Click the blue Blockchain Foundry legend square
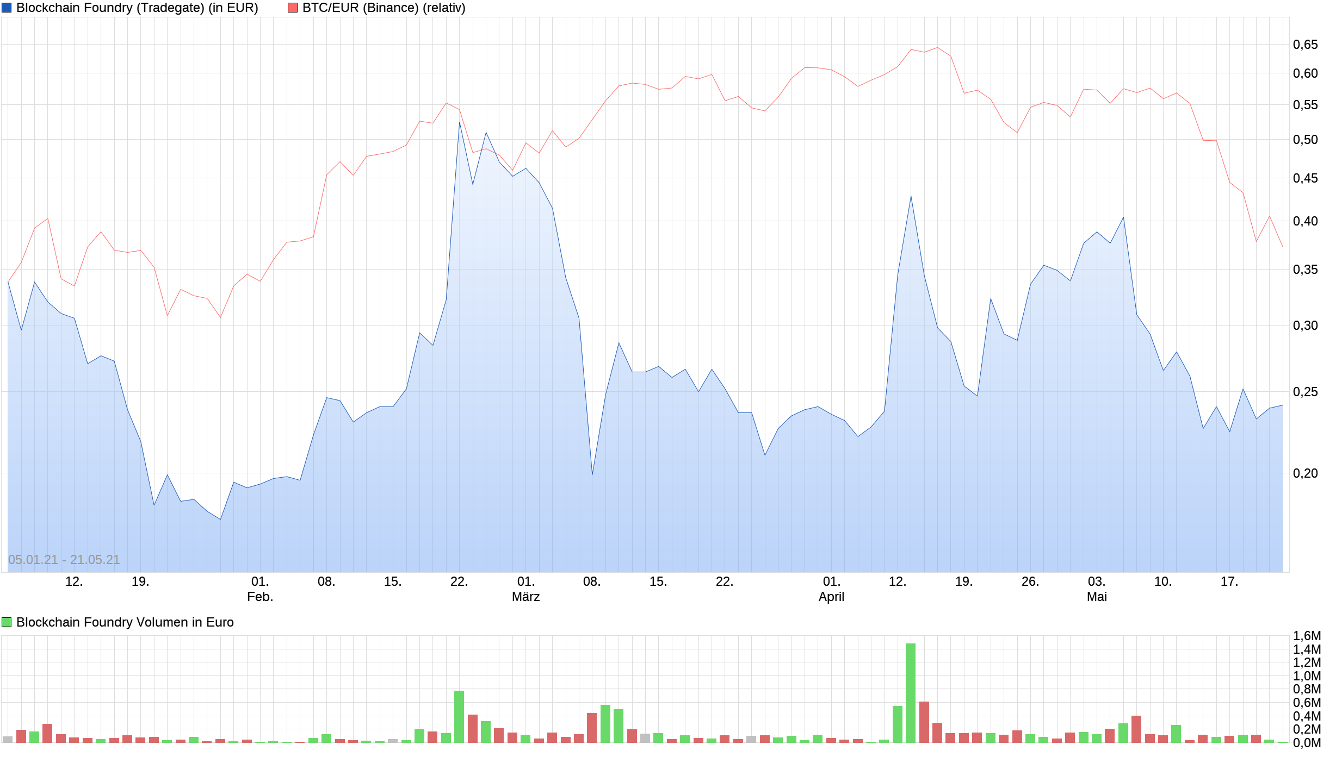 click(8, 8)
